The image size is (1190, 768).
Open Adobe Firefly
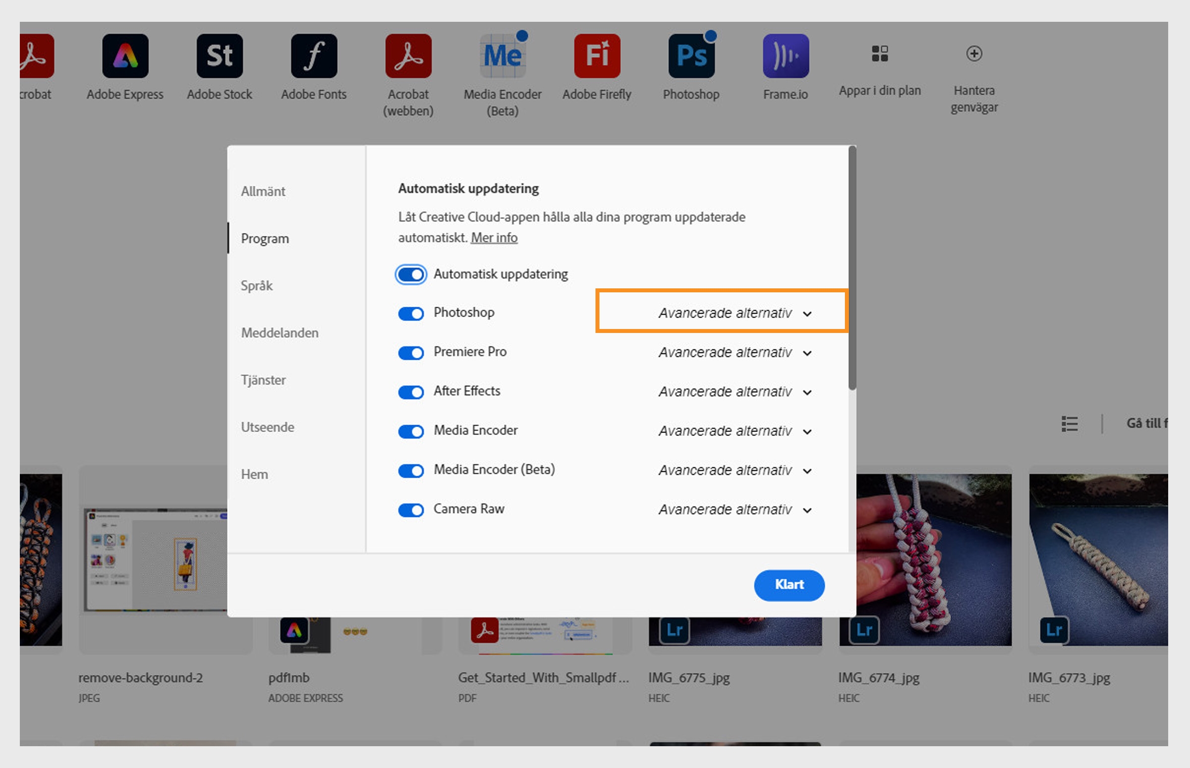[596, 55]
